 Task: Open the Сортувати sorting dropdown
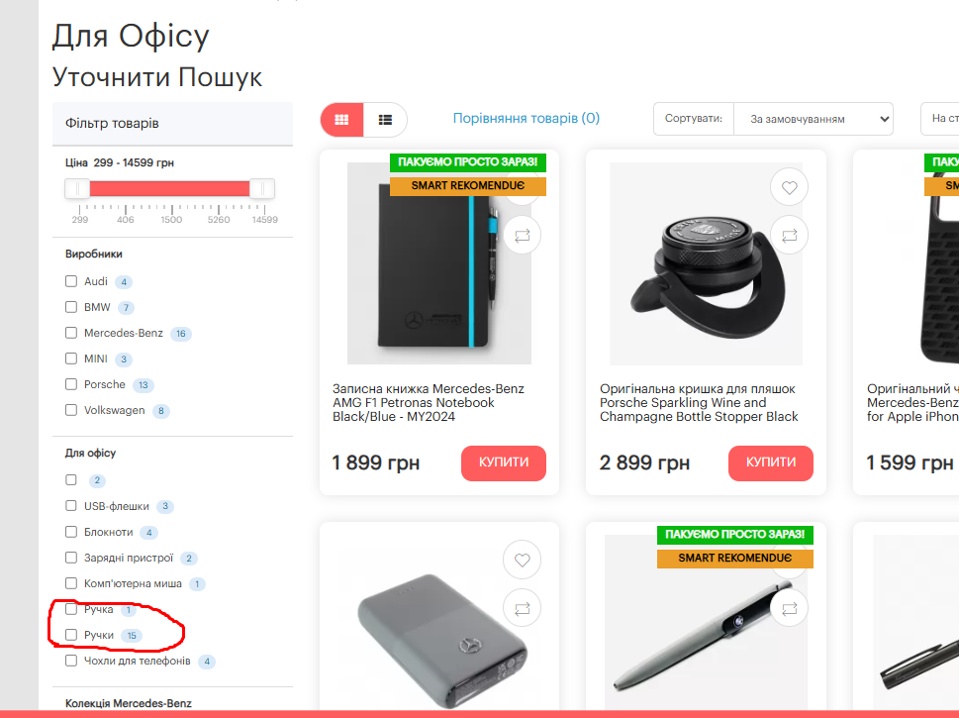[x=813, y=119]
